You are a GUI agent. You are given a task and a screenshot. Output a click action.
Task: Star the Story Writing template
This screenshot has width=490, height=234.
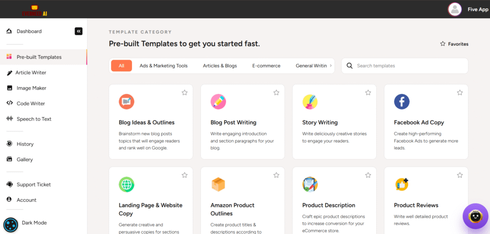point(368,93)
